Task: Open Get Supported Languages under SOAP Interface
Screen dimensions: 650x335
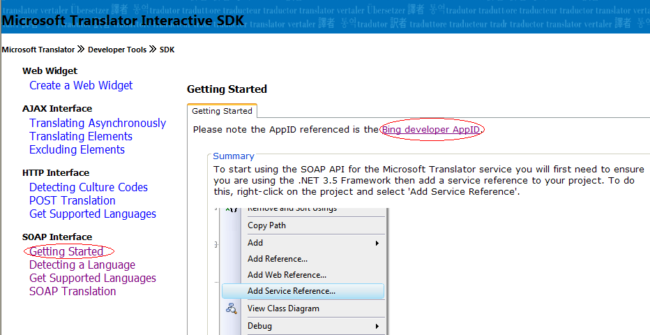Action: click(x=93, y=278)
